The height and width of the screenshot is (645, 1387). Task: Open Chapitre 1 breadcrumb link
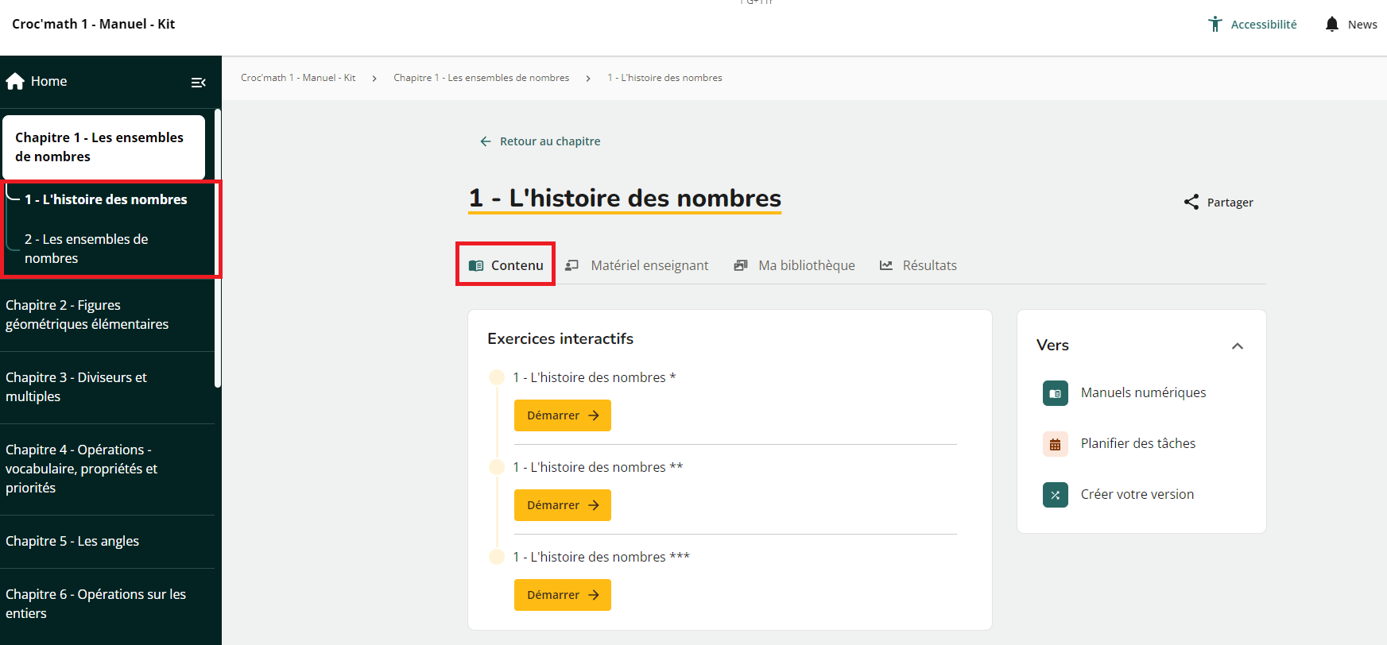tap(481, 78)
